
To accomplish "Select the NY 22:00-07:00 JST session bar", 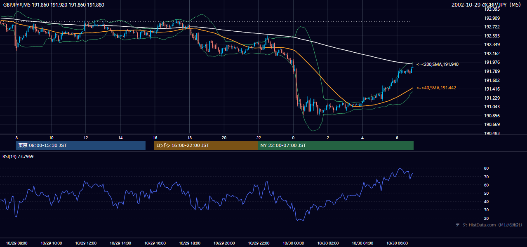I will [336, 145].
